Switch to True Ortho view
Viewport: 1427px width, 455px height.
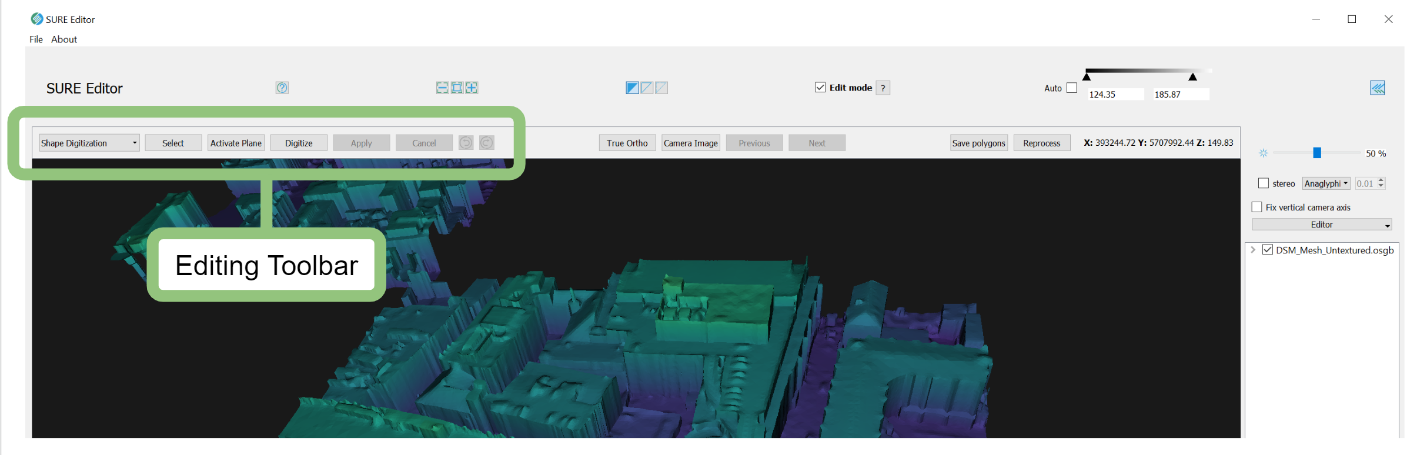[x=627, y=143]
